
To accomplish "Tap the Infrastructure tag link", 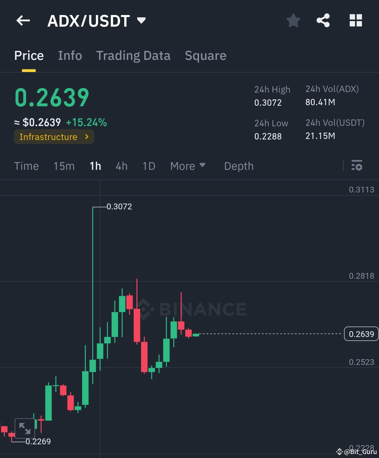I will 48,137.
